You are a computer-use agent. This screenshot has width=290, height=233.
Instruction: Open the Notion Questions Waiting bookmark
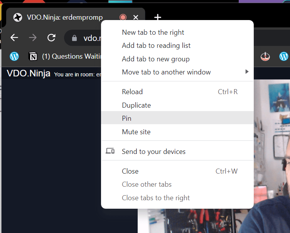(x=64, y=56)
